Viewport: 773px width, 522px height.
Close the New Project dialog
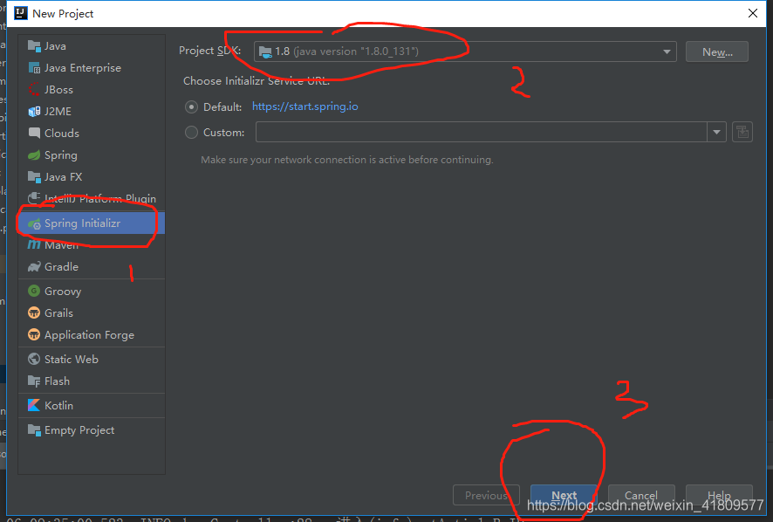pyautogui.click(x=753, y=13)
